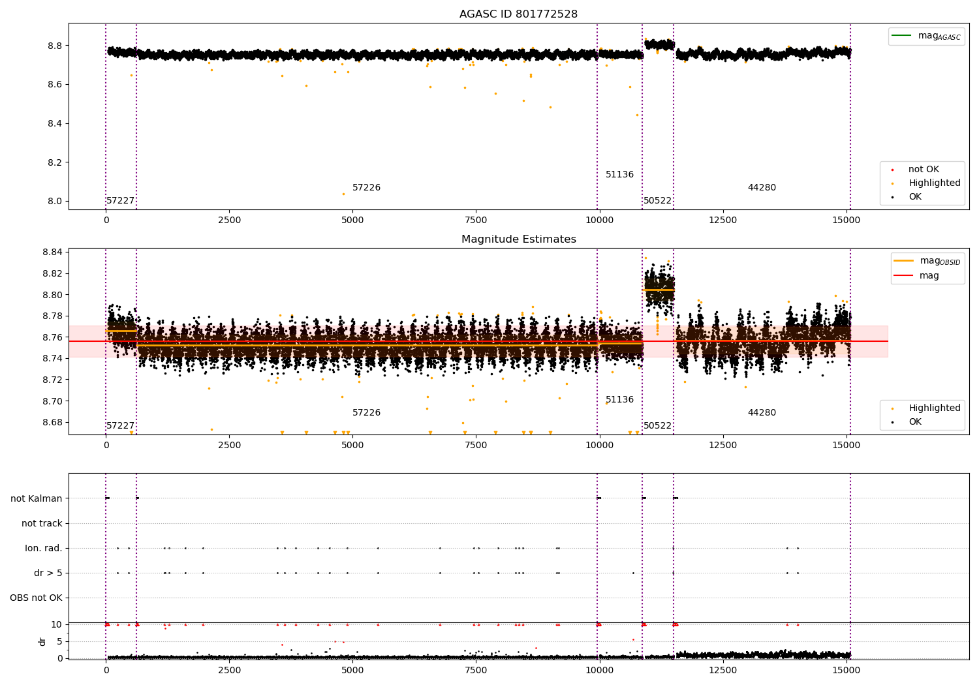
Task: Click the "8.70" y-axis tick label
Action: click(52, 401)
